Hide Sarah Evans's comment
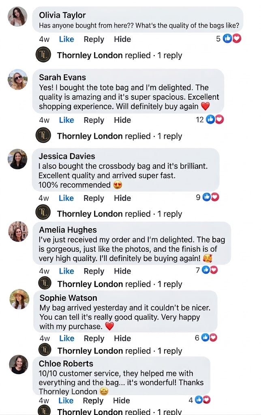 (122, 120)
